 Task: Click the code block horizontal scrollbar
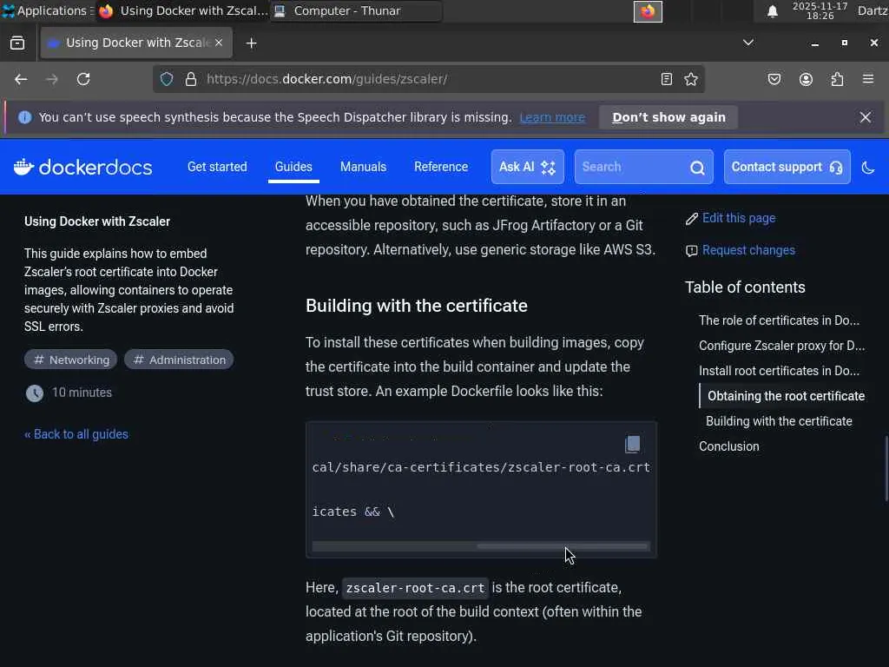(563, 546)
